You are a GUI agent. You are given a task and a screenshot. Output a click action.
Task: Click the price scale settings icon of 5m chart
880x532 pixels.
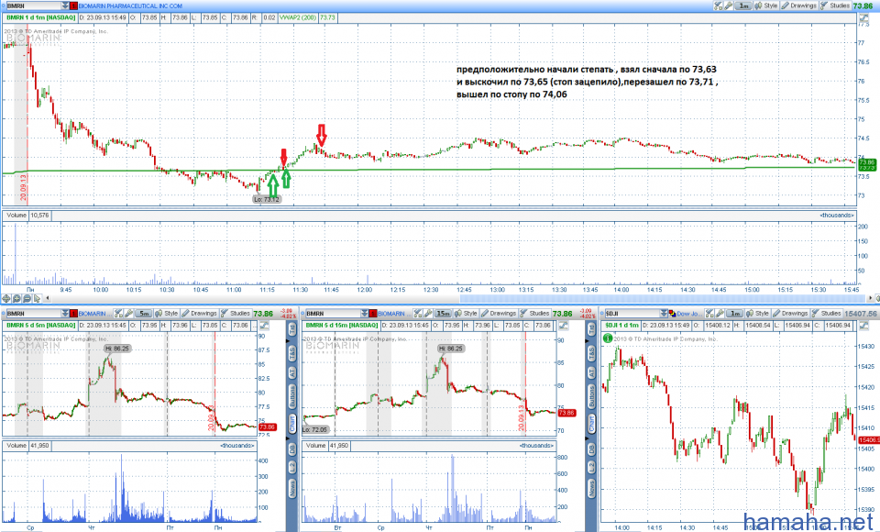264,326
